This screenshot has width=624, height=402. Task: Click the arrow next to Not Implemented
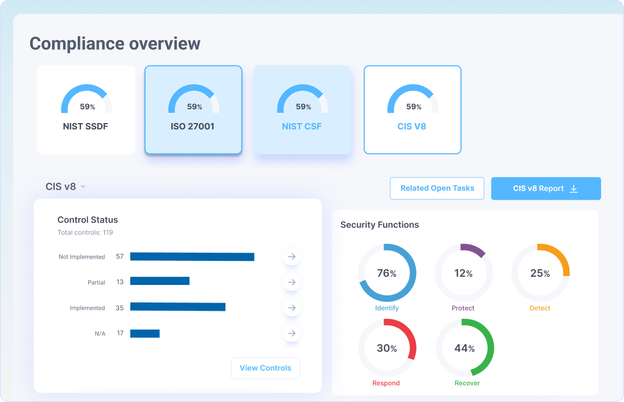pos(292,257)
